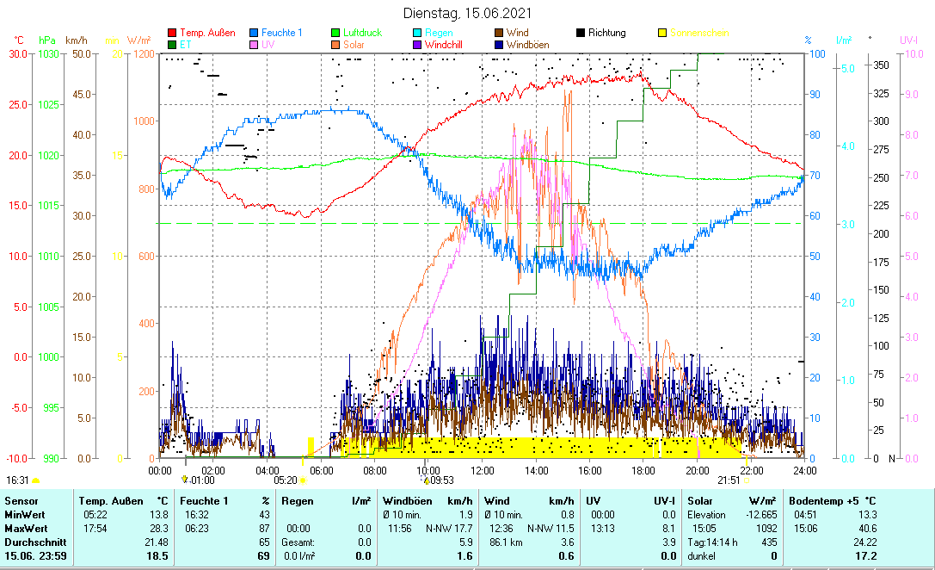This screenshot has height=570, width=935.
Task: Click the MinWert row label
Action: coord(24,515)
